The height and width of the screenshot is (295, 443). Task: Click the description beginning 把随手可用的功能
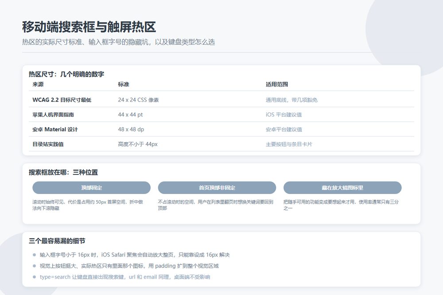341,205
